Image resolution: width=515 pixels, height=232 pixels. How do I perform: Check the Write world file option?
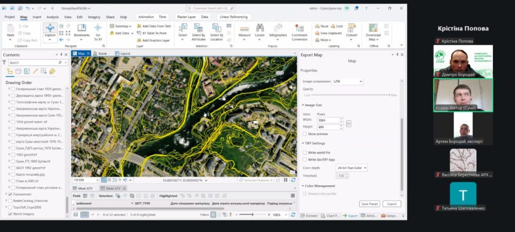pyautogui.click(x=305, y=152)
